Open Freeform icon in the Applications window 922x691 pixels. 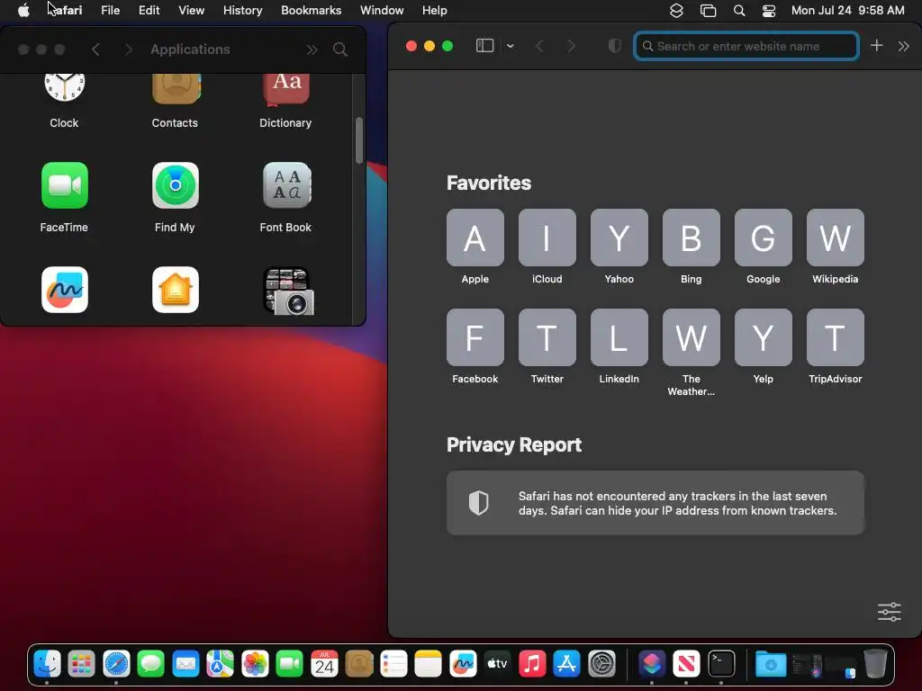point(65,290)
